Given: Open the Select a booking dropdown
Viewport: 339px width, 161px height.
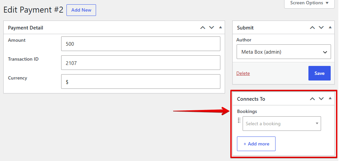Looking at the screenshot, I should [282, 124].
